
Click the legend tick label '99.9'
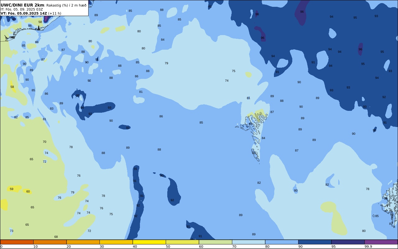[368, 247]
